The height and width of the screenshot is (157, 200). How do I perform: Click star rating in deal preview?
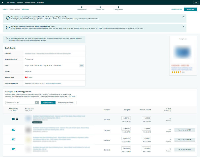pyautogui.click(x=177, y=72)
